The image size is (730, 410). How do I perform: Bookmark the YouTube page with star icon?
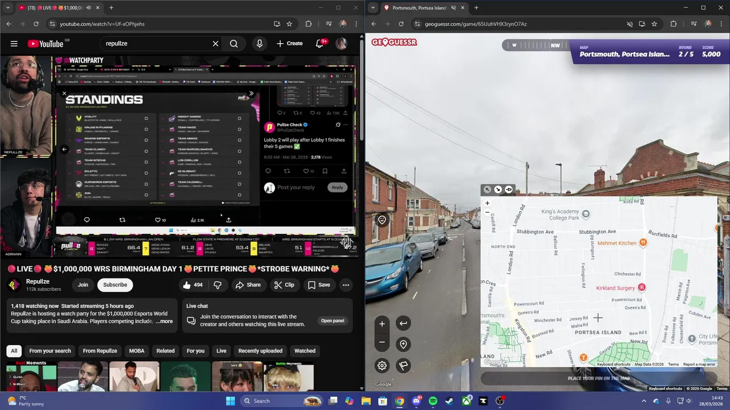pyautogui.click(x=289, y=24)
